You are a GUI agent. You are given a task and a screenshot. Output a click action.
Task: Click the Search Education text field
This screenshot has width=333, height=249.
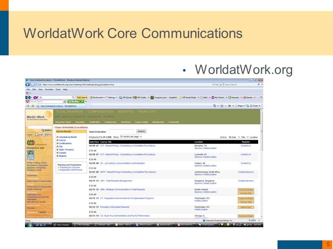pyautogui.click(x=121, y=131)
